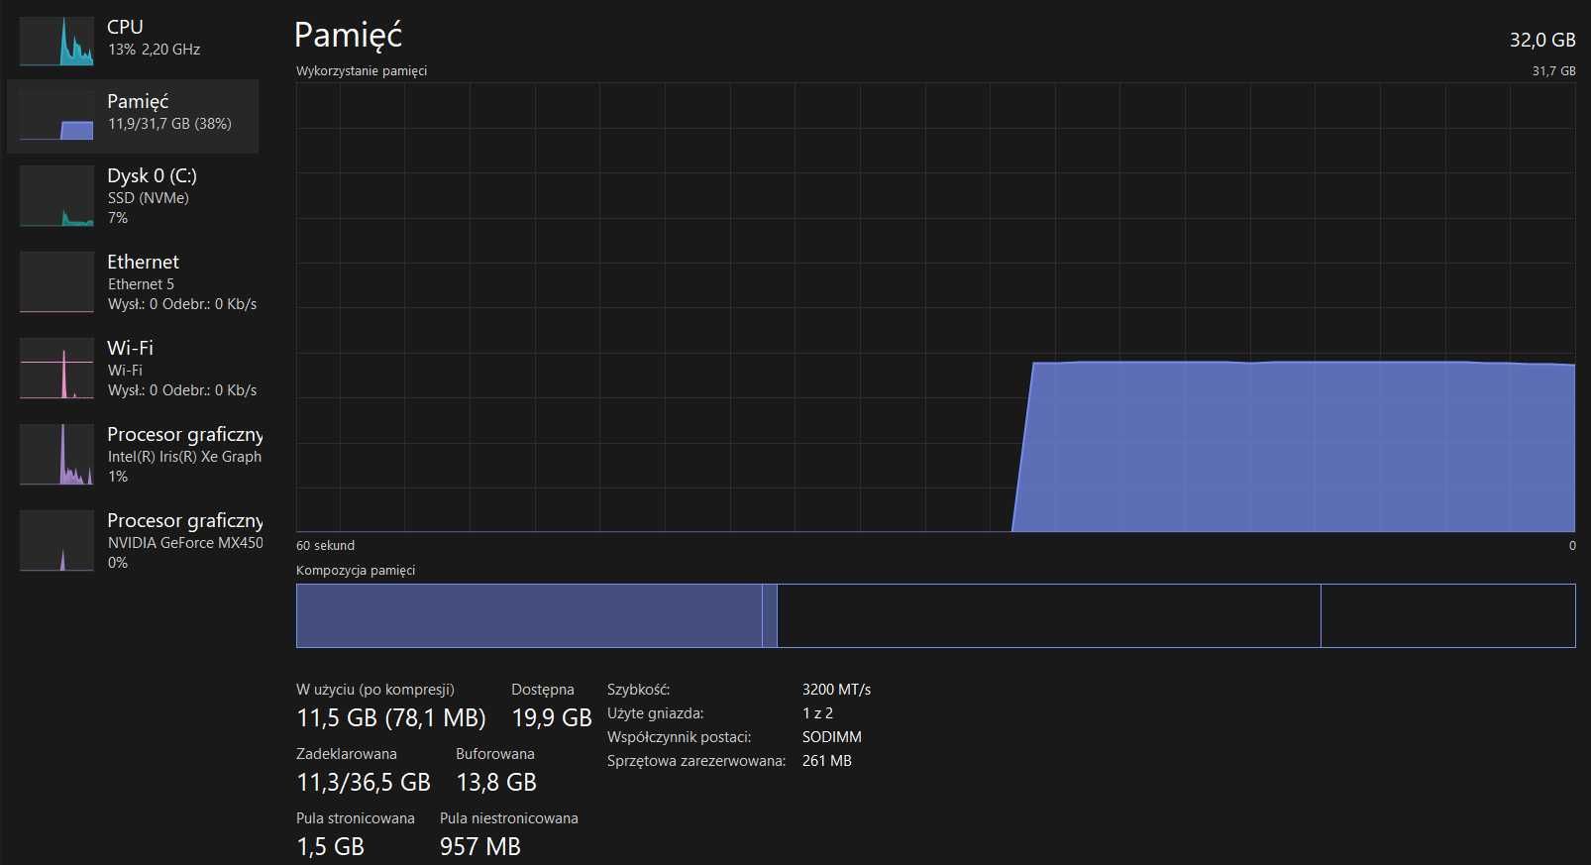Click the Zadeklarowana label
This screenshot has height=865, width=1591.
coord(347,754)
